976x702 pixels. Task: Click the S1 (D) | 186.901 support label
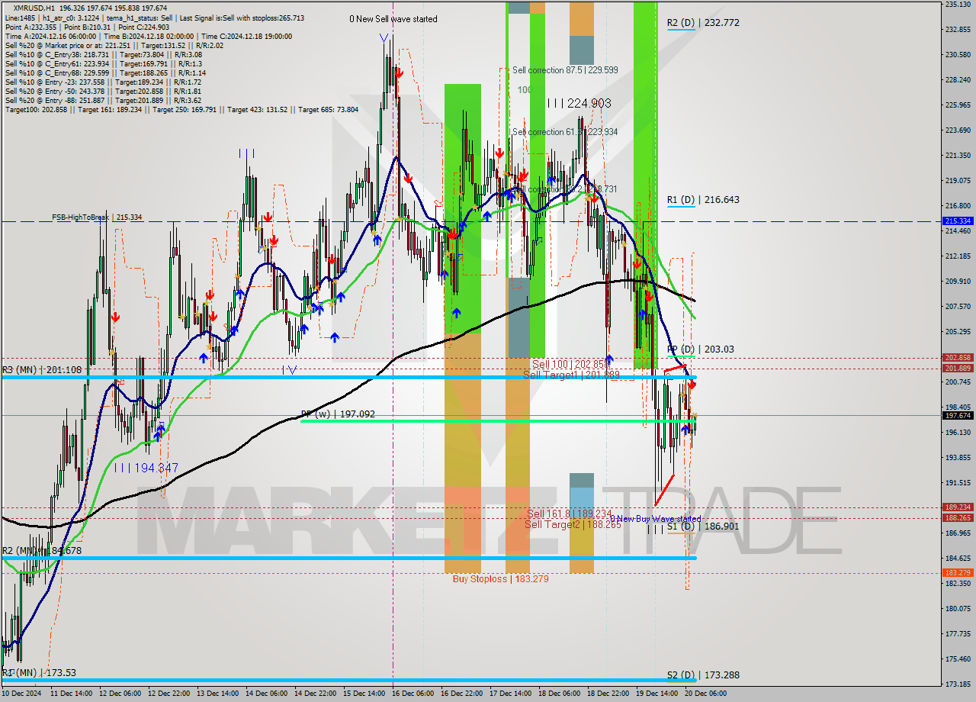pyautogui.click(x=703, y=526)
